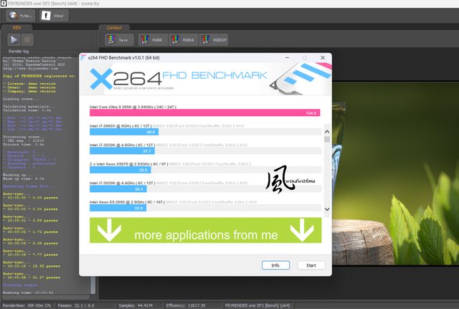This screenshot has width=459, height=309.
Task: Select the Intel Core Ultra 9 285K result bar
Action: [204, 113]
